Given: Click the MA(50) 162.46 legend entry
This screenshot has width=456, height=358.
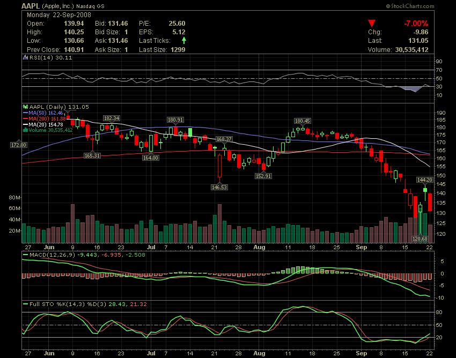Looking at the screenshot, I should 46,113.
